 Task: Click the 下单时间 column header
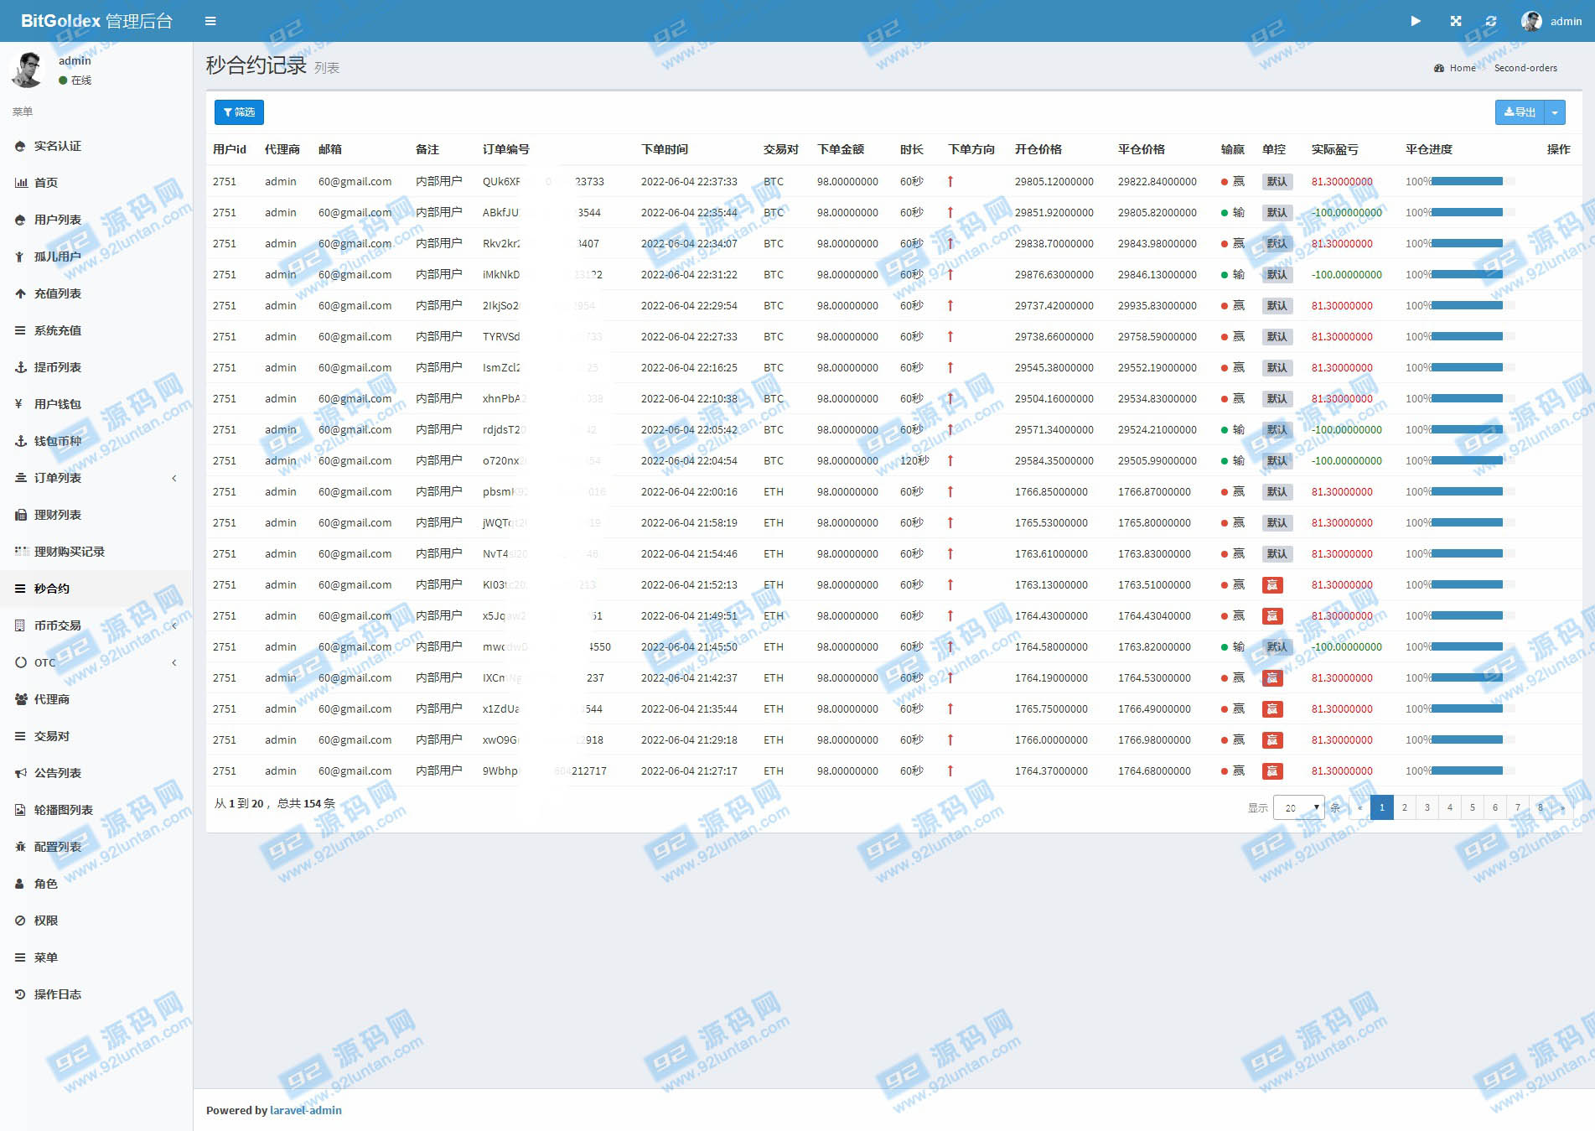[665, 149]
